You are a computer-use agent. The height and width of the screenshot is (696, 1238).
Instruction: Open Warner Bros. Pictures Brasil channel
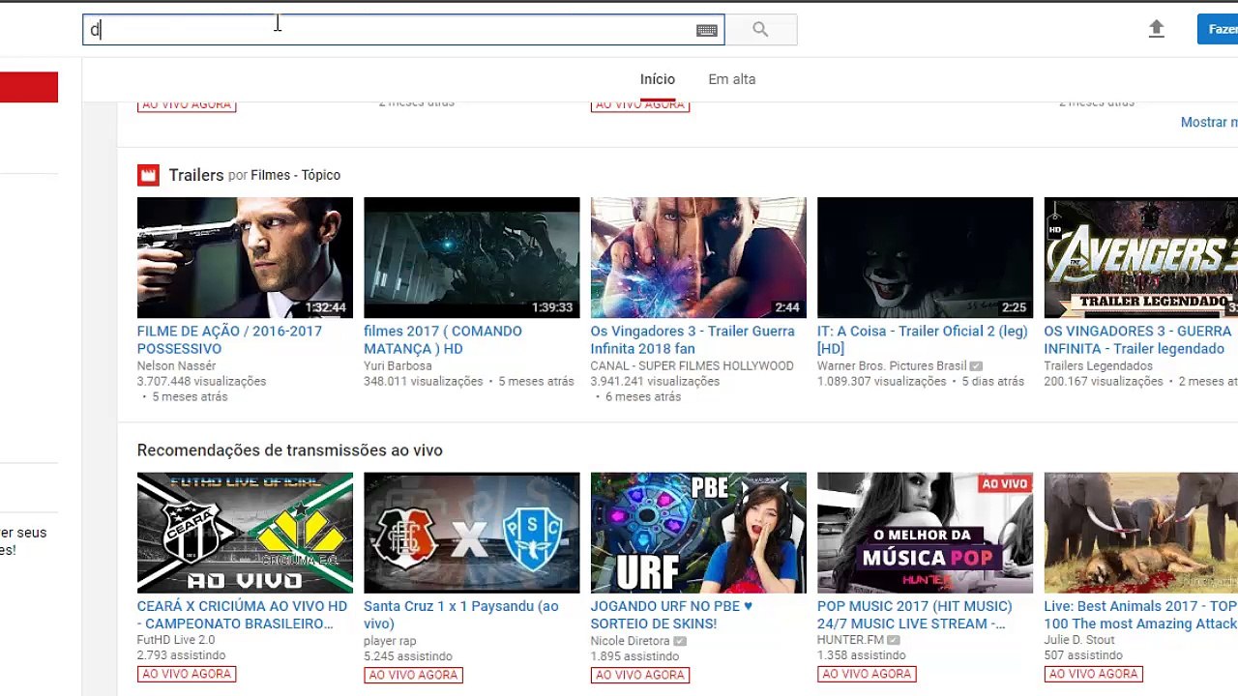pyautogui.click(x=892, y=366)
